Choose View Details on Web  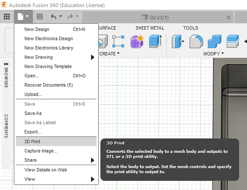(x=56, y=170)
